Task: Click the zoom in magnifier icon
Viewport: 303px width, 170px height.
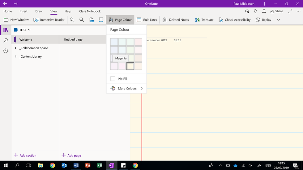Action: click(x=82, y=20)
